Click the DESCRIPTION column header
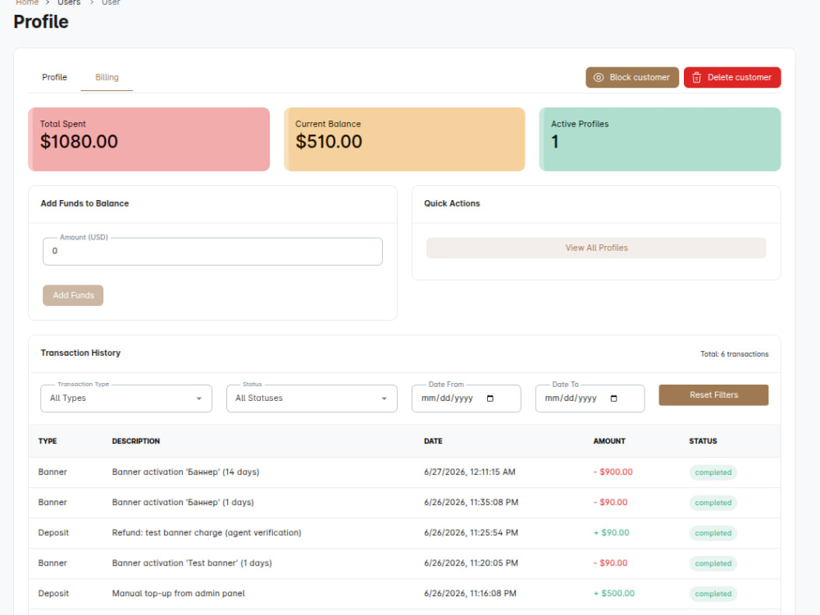 (x=136, y=441)
